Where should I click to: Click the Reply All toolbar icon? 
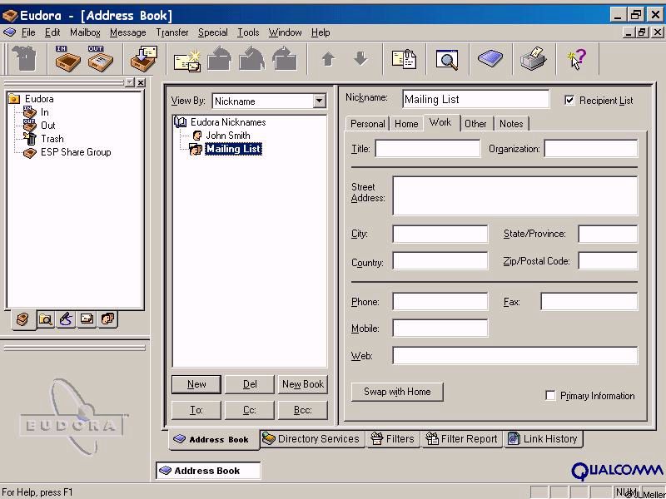(252, 59)
